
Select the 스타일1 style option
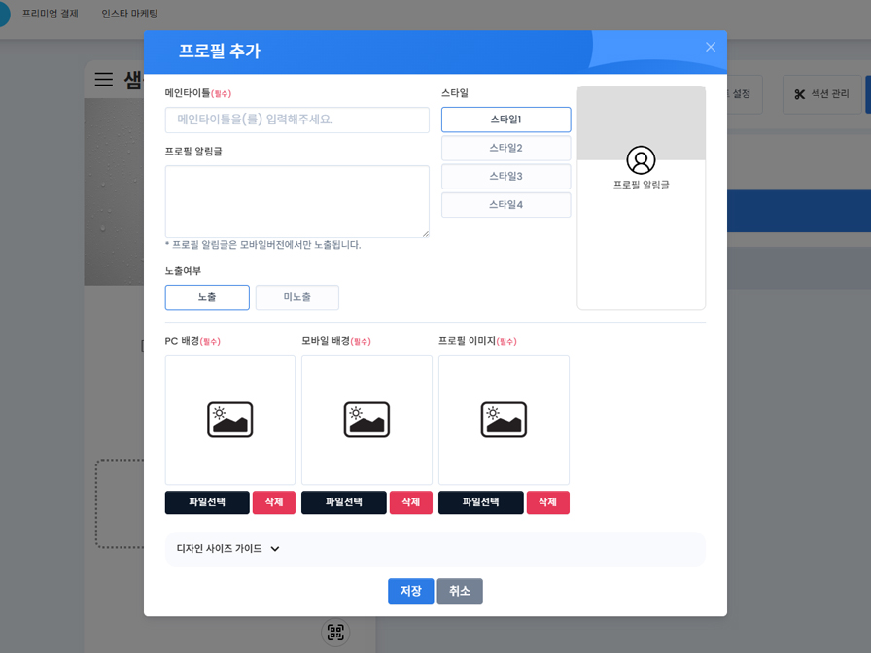pyautogui.click(x=505, y=120)
